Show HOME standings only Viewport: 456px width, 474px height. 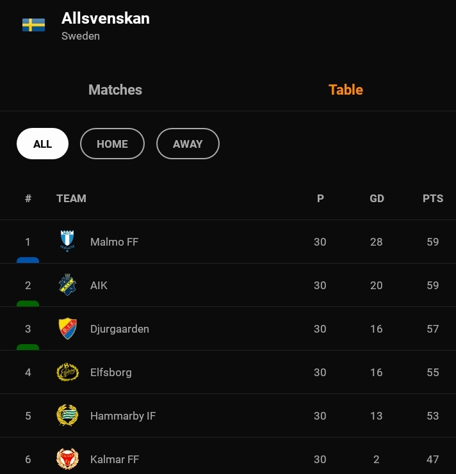point(112,143)
